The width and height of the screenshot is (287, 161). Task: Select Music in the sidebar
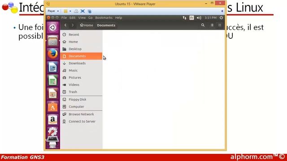[81, 70]
